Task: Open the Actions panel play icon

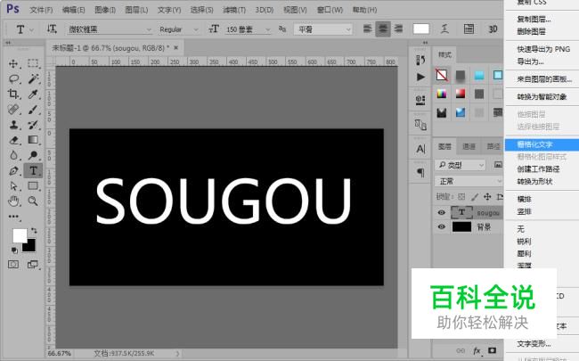Action: pyautogui.click(x=420, y=77)
